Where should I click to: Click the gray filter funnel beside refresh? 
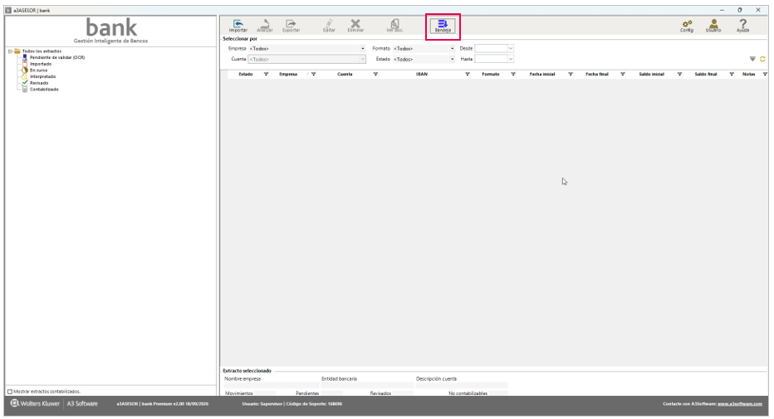click(752, 59)
